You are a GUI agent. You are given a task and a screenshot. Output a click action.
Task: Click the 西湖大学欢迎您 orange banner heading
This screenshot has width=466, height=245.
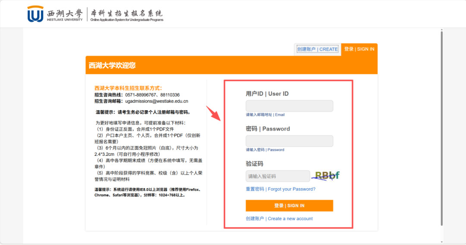point(112,65)
